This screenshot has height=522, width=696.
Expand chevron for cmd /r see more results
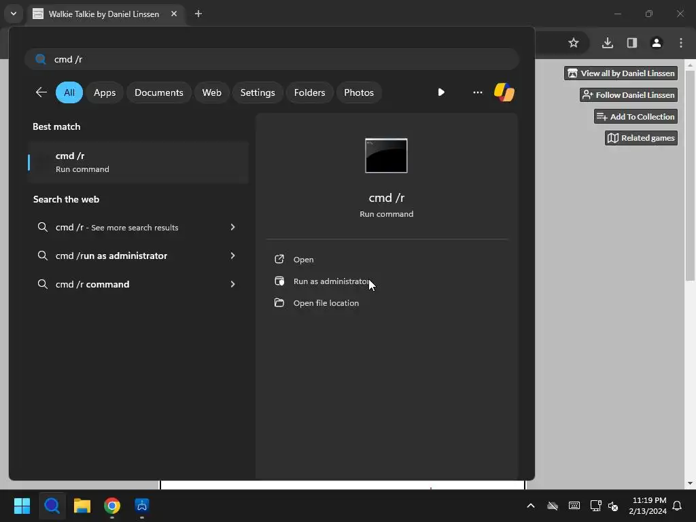pos(232,227)
